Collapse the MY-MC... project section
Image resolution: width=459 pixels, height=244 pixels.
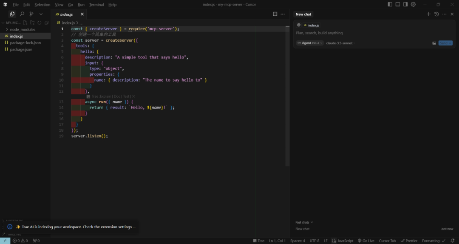pos(11,23)
